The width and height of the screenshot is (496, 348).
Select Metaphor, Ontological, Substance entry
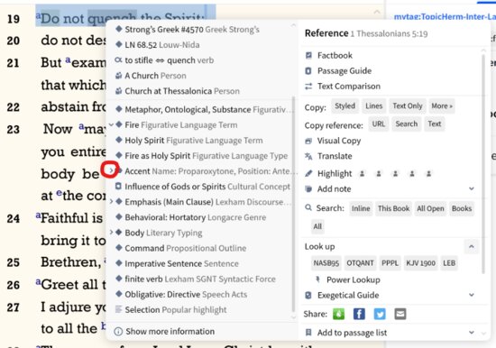pyautogui.click(x=206, y=110)
